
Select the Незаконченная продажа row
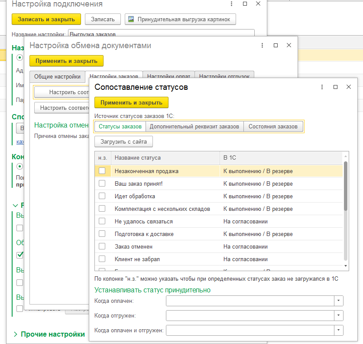(x=219, y=171)
